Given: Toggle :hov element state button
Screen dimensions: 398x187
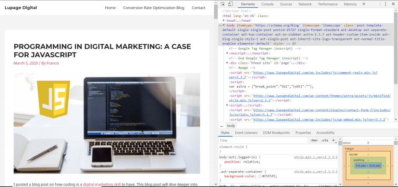Looking at the screenshot, I should (314, 140).
